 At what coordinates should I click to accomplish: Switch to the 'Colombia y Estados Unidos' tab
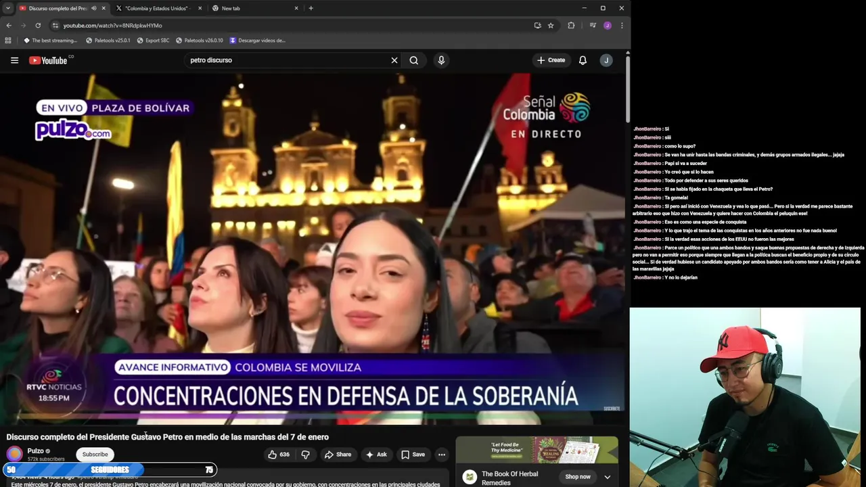point(157,8)
